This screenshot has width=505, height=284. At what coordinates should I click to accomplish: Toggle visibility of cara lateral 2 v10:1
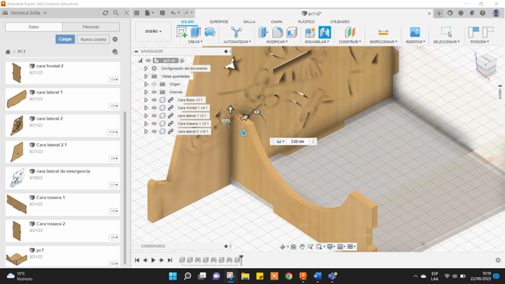click(154, 132)
